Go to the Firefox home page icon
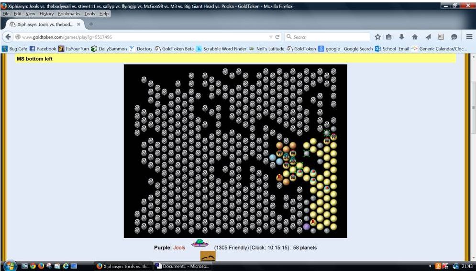This screenshot has width=476, height=271. 414,37
